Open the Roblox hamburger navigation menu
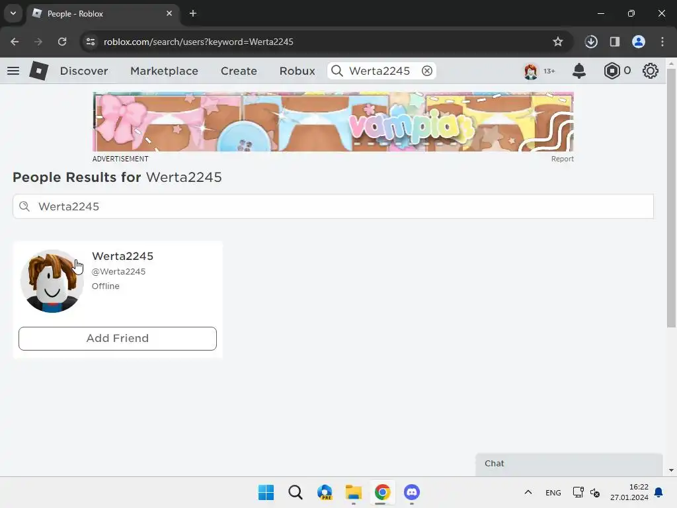 coord(13,71)
